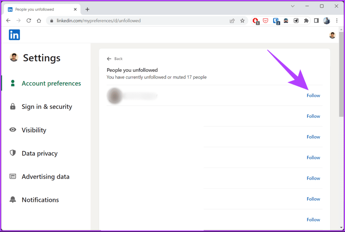The height and width of the screenshot is (232, 345).
Task: Open the LinkedIn profile avatar in header
Action: pyautogui.click(x=332, y=35)
